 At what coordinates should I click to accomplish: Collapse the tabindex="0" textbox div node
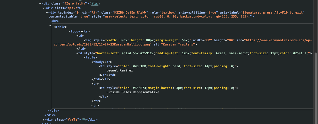coord(47,12)
